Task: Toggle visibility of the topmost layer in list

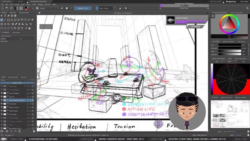Action: [2, 86]
